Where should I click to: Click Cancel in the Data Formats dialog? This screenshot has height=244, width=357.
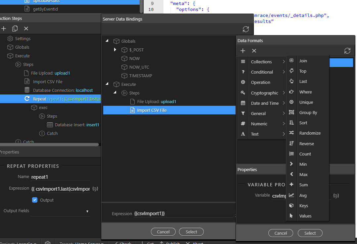point(281,233)
